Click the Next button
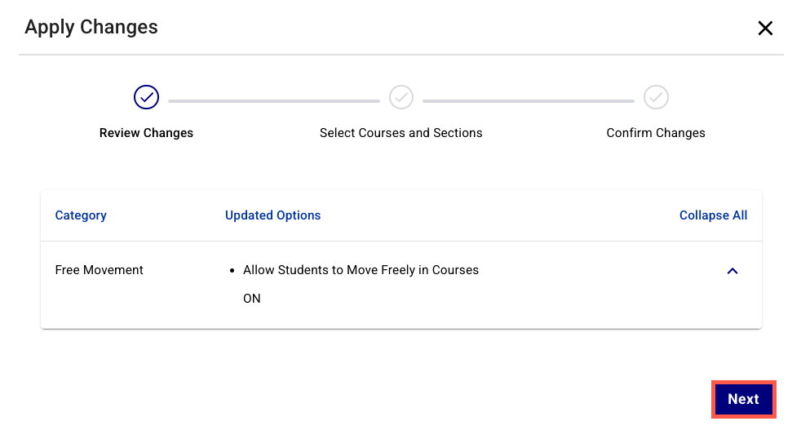This screenshot has height=430, width=801. click(744, 399)
